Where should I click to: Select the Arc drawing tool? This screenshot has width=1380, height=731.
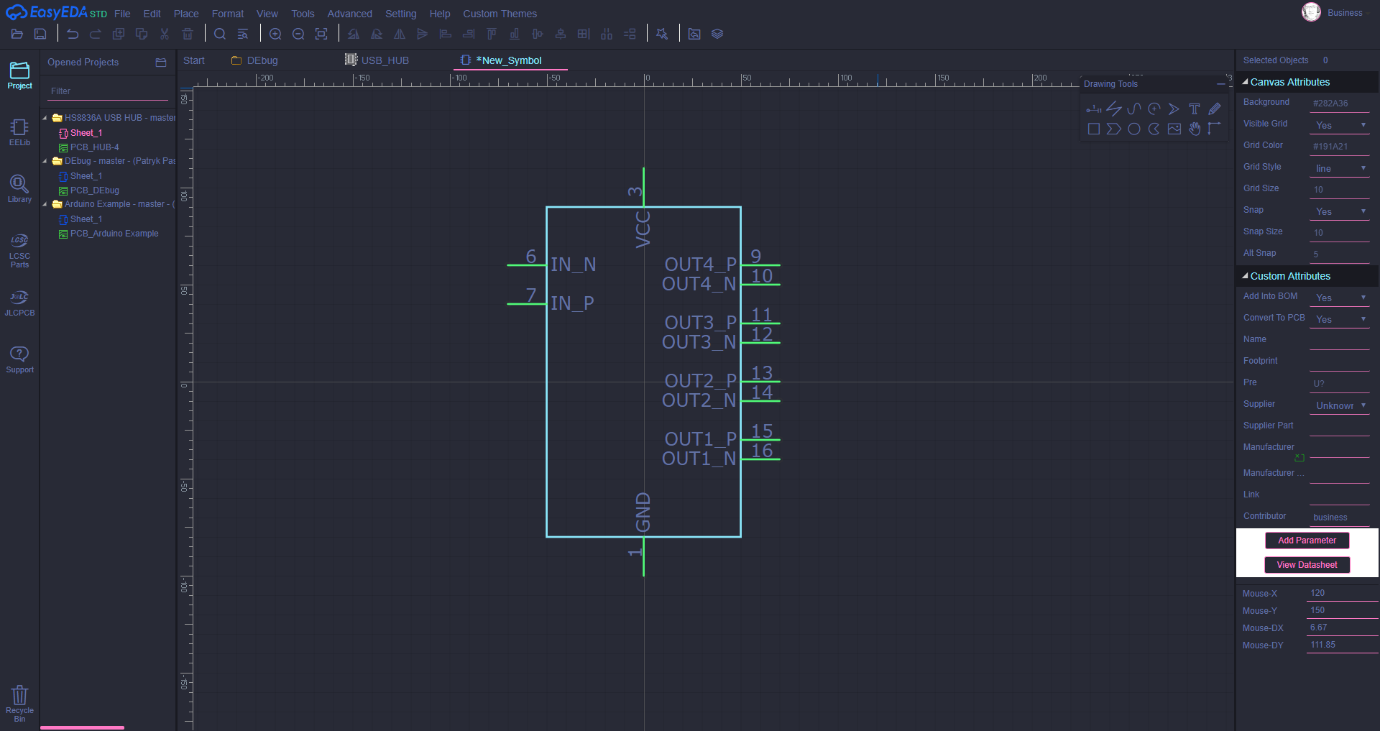[x=1154, y=109]
